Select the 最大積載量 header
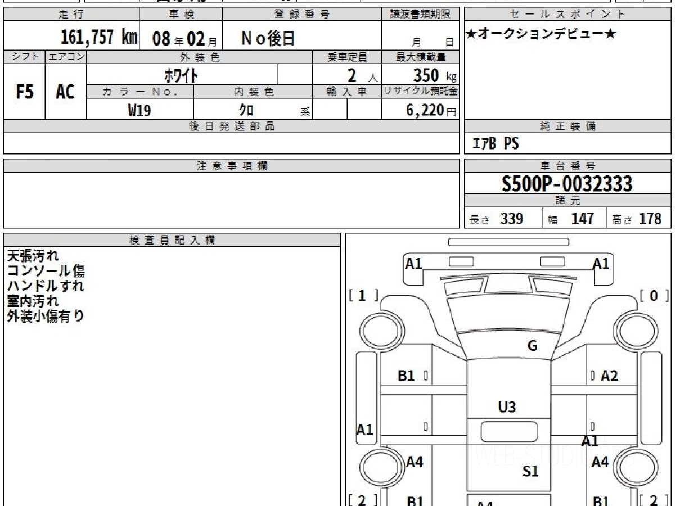675x506 pixels. point(421,57)
